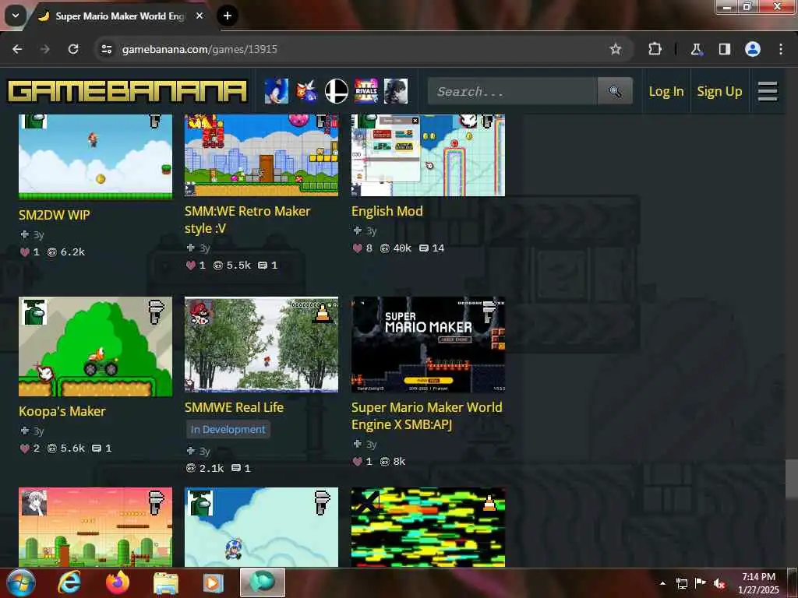The width and height of the screenshot is (798, 598).
Task: Open SMM:WE Retro Maker thumbnail
Action: [x=262, y=155]
